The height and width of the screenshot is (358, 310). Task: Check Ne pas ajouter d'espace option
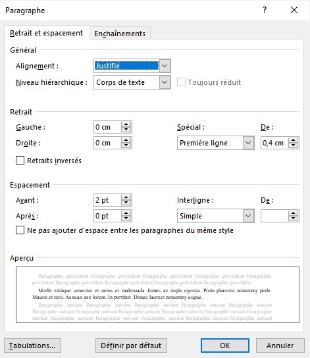tap(20, 230)
